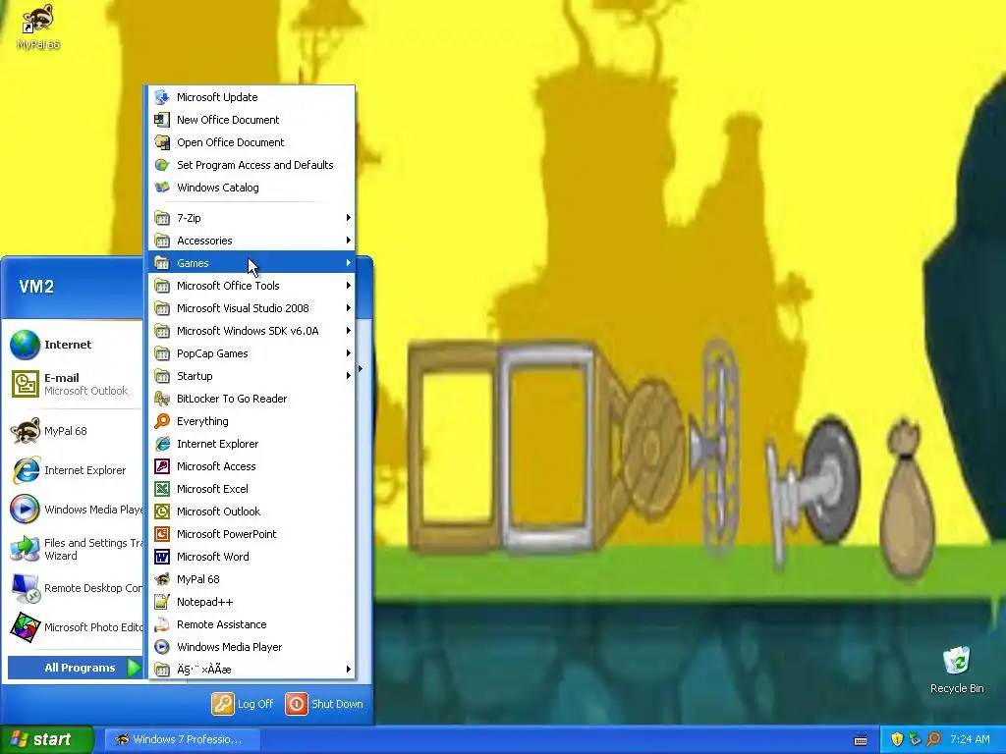
Task: Click the New Office Document icon
Action: click(x=162, y=120)
